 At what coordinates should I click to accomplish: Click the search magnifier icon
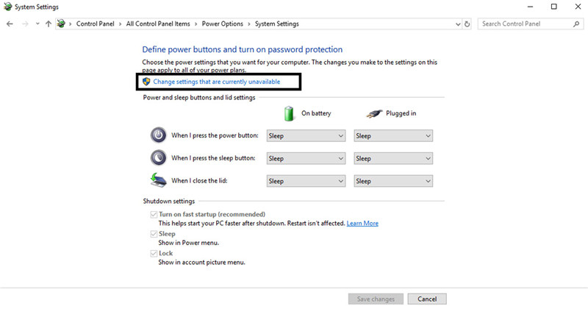click(574, 24)
